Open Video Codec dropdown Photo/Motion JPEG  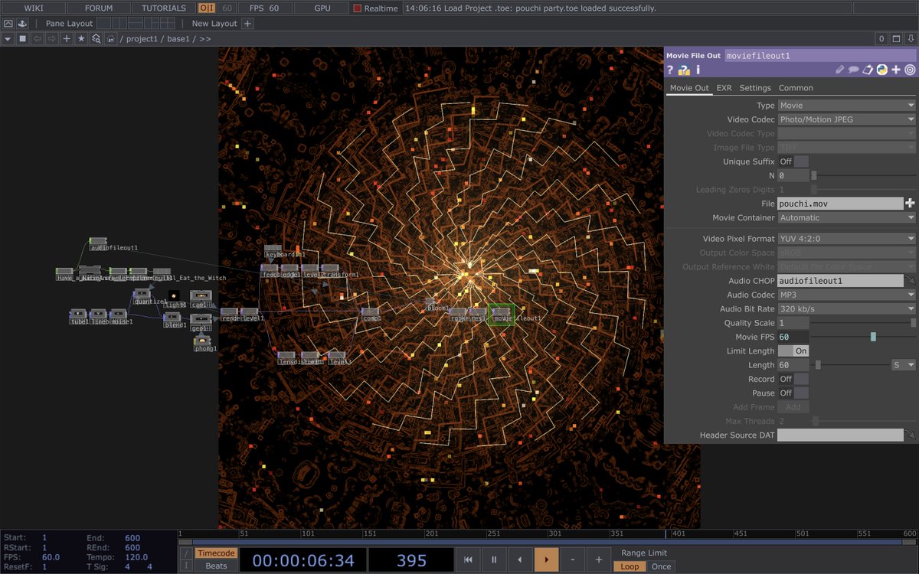click(x=847, y=119)
